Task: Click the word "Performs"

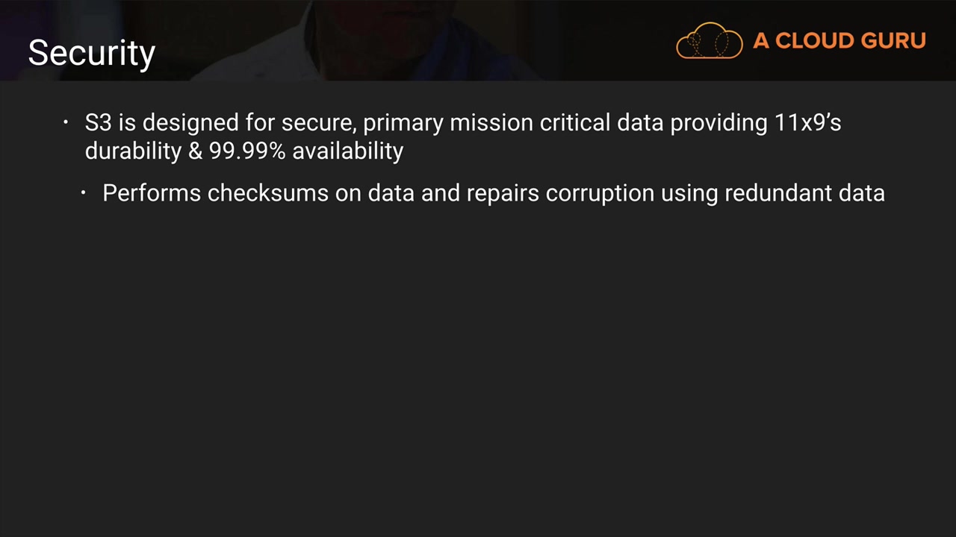Action: [x=152, y=193]
